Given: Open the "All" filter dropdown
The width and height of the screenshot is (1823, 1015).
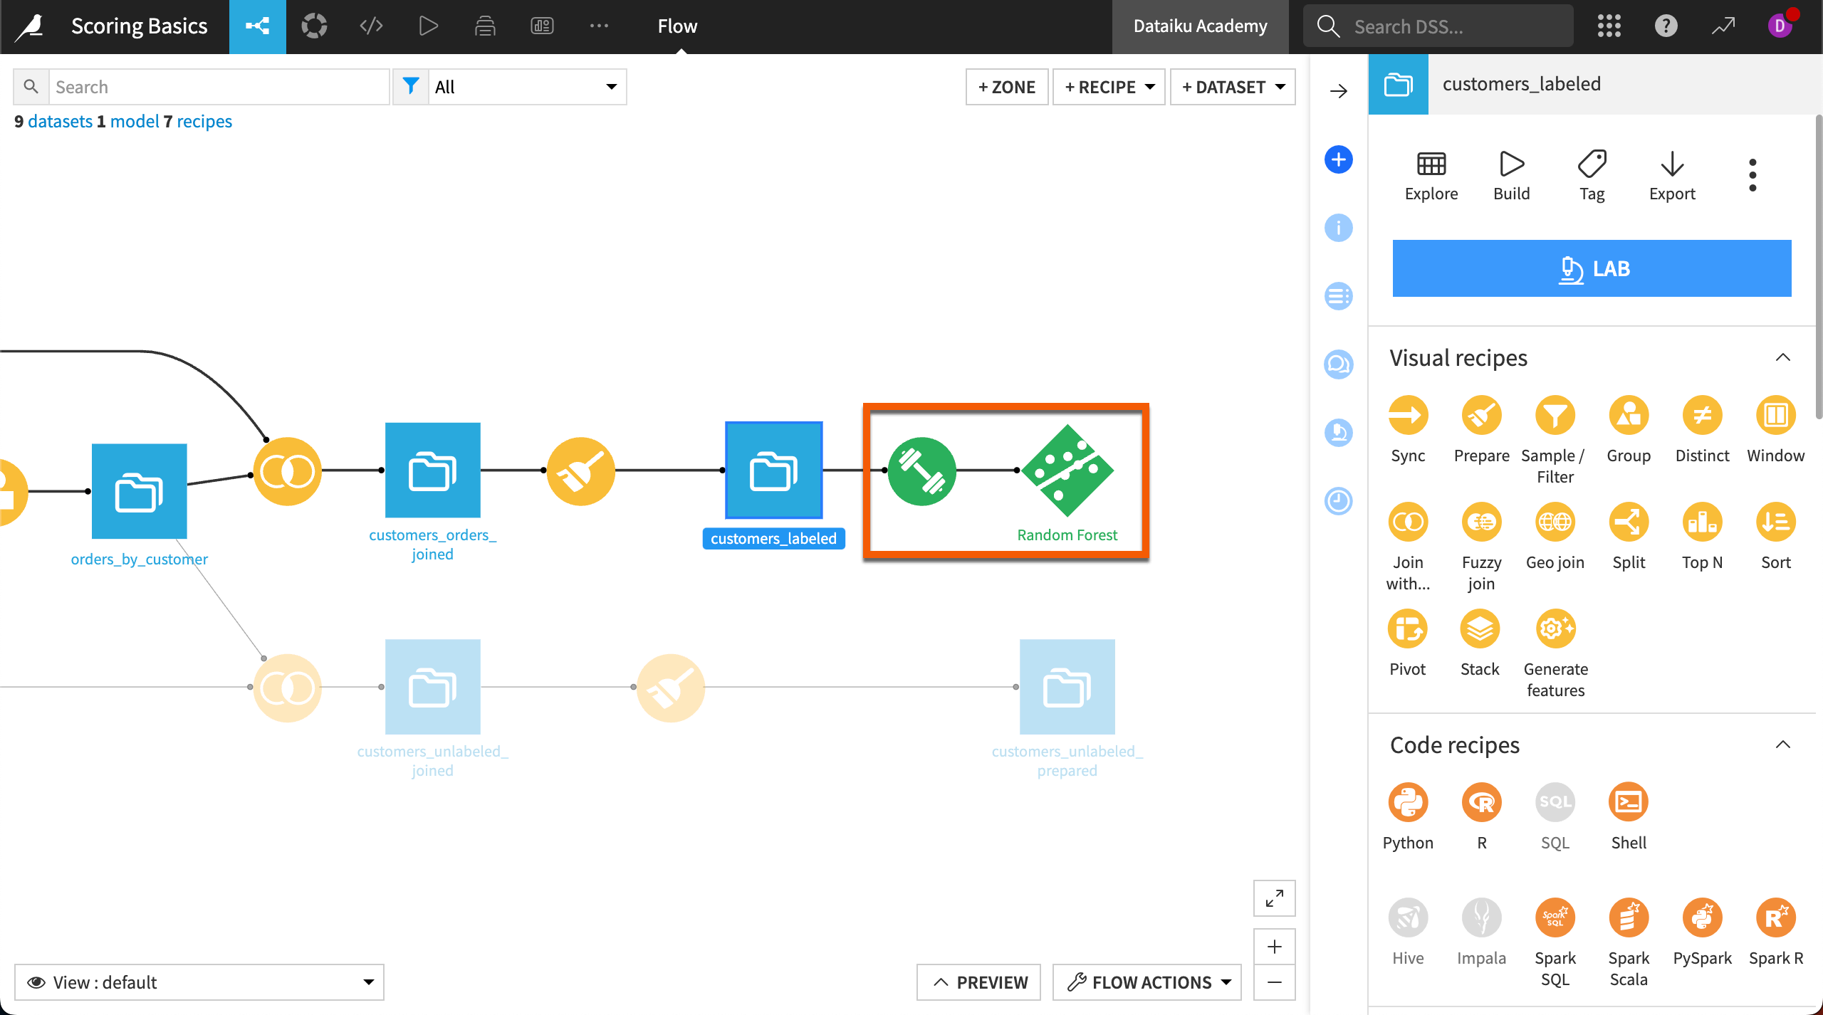Looking at the screenshot, I should [527, 86].
